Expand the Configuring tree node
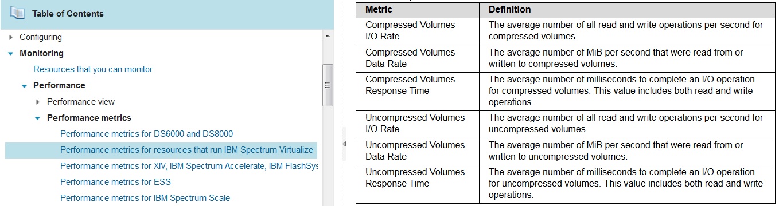Screen dimensions: 779x206 tap(11, 37)
